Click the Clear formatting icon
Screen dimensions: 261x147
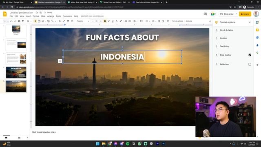click(x=168, y=21)
